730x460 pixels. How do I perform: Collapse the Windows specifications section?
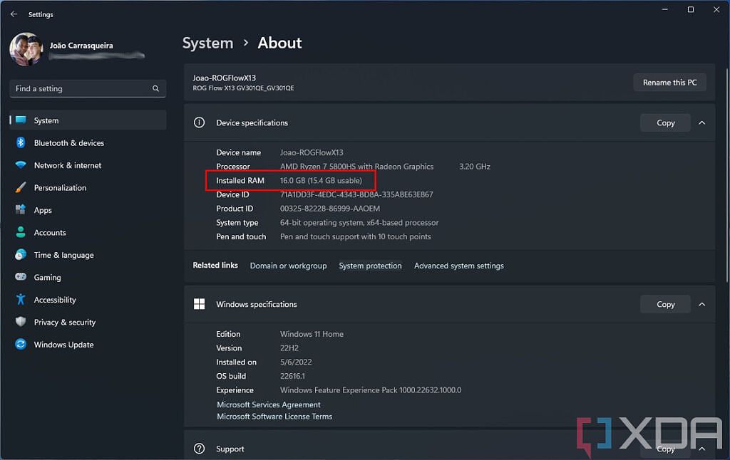[x=701, y=304]
